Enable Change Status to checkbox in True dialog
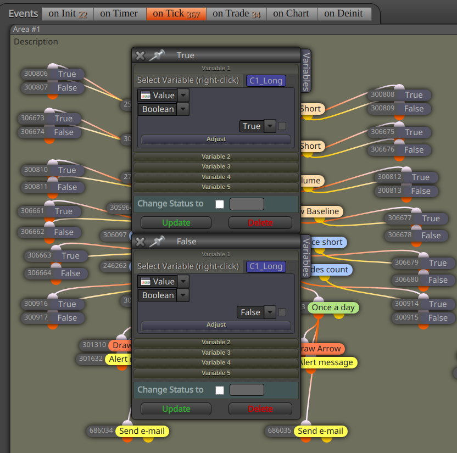457x453 pixels. 220,204
